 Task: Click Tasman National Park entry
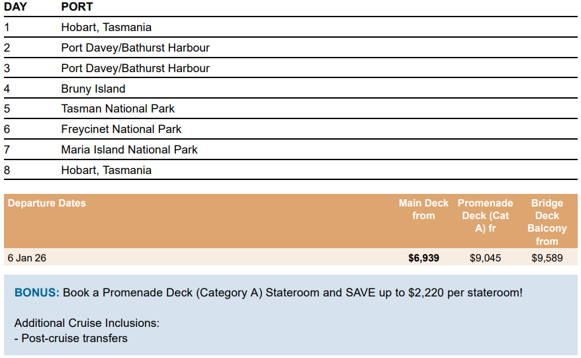point(118,109)
